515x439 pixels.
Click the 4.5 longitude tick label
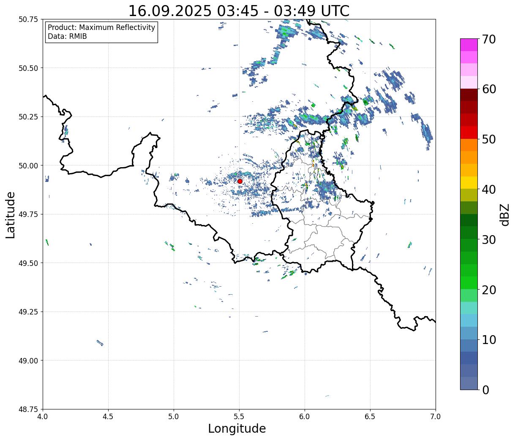(x=108, y=417)
